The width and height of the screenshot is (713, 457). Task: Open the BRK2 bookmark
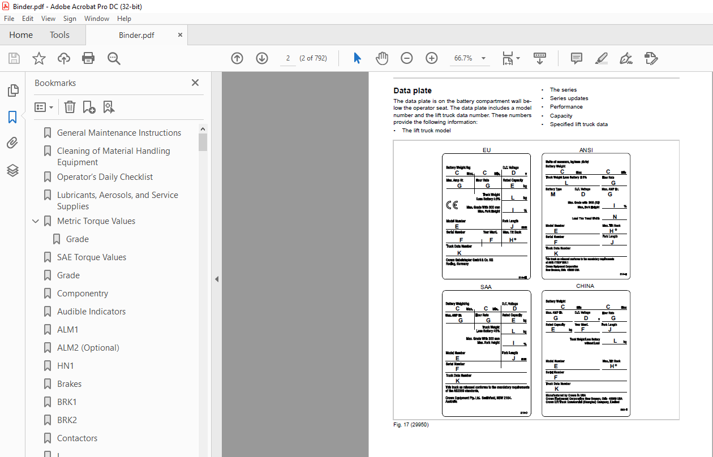point(67,420)
